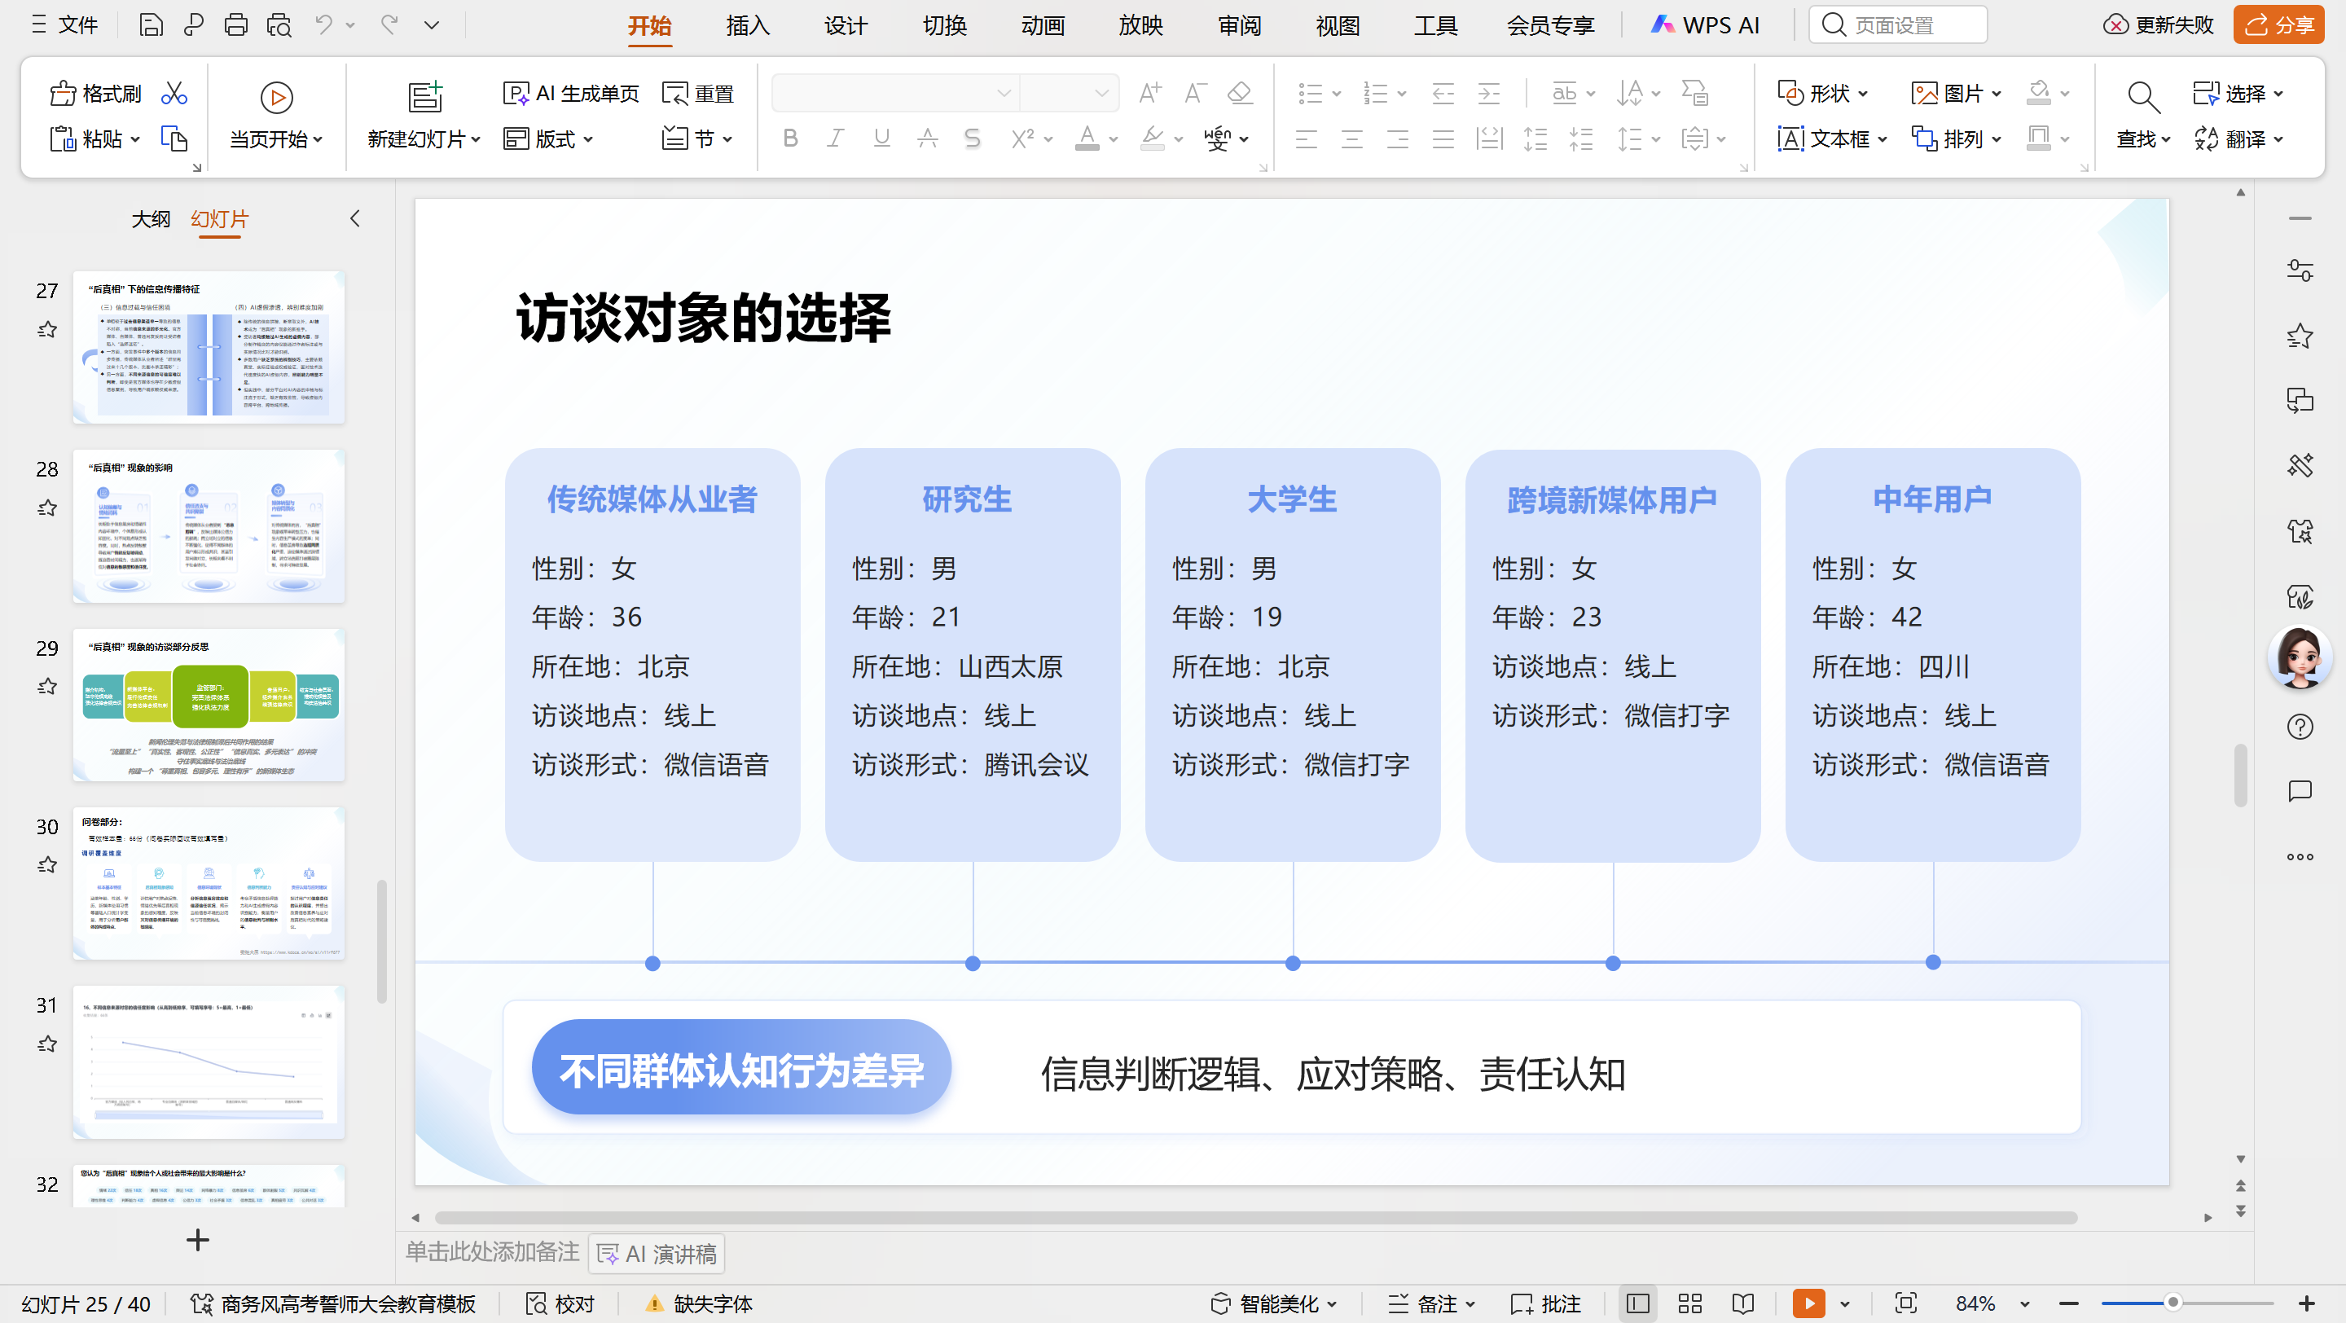Adjust the zoom slider in the status bar

point(2175,1303)
